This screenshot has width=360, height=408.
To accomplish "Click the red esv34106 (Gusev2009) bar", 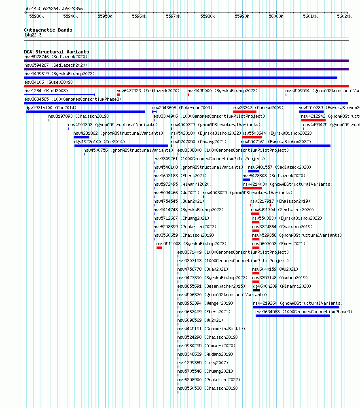I will pos(186,86).
